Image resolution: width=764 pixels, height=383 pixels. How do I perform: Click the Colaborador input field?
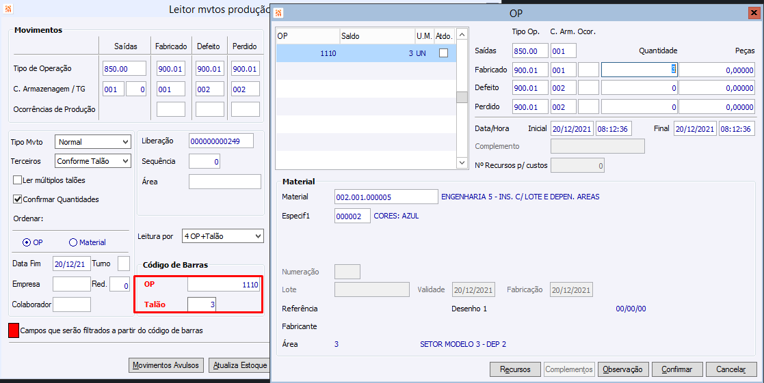pos(71,304)
